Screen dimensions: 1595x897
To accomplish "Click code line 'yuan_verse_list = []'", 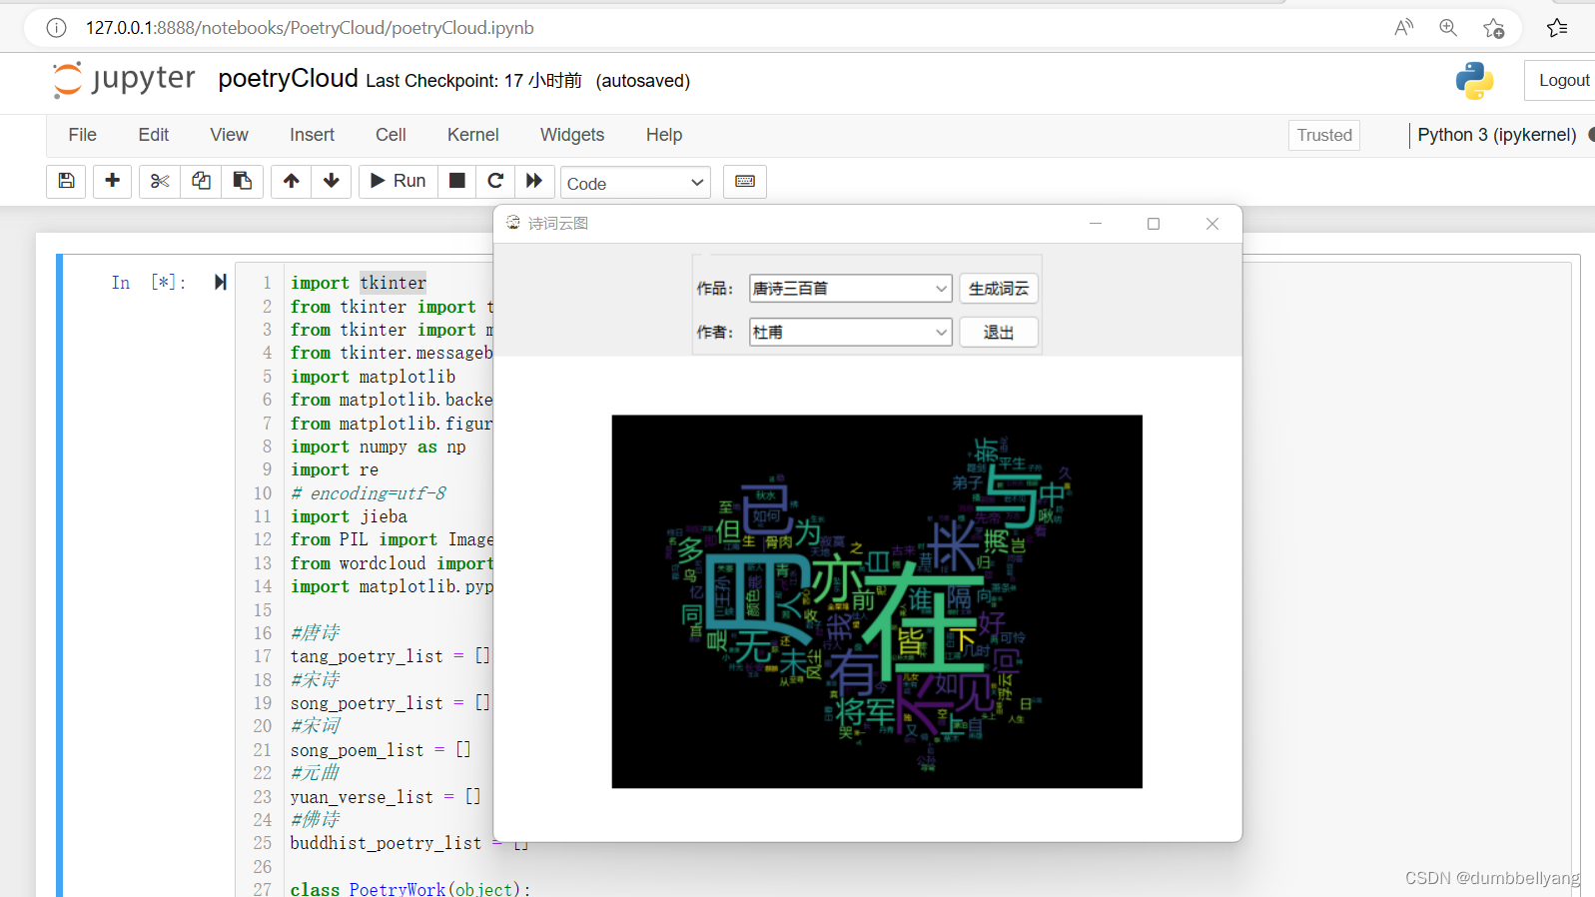I will pos(386,797).
